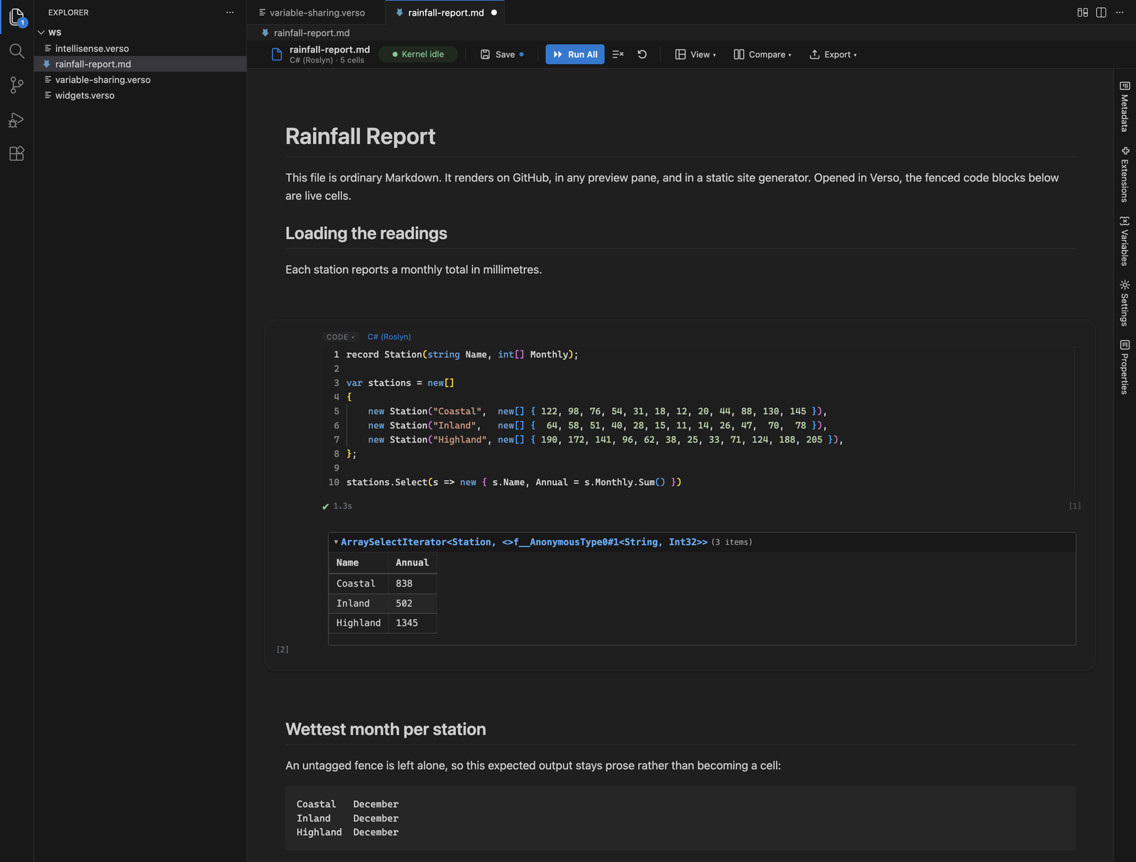
Task: Open Settings side panel
Action: [1125, 303]
